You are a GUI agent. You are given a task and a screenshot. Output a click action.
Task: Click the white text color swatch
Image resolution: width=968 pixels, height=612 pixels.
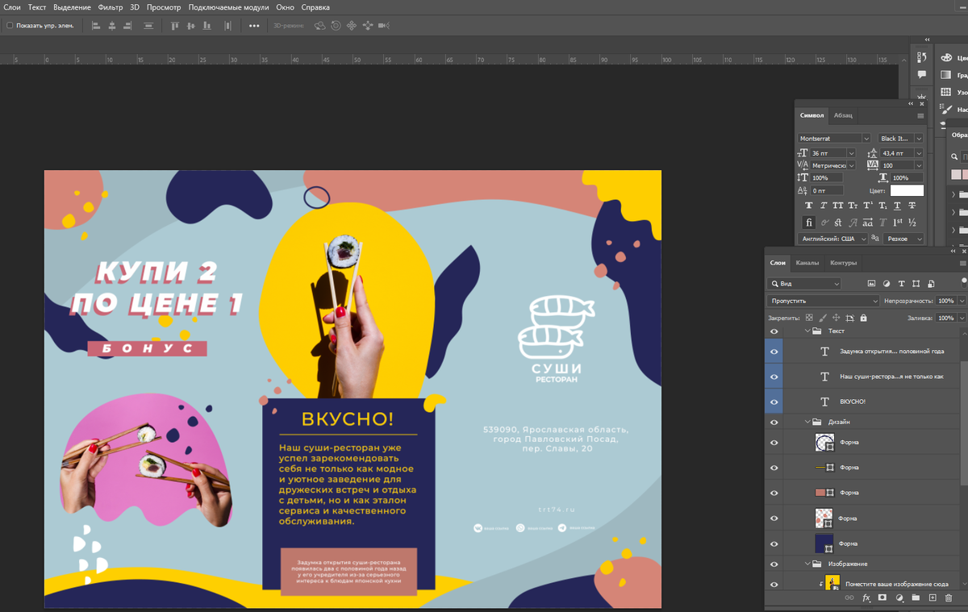click(x=907, y=190)
